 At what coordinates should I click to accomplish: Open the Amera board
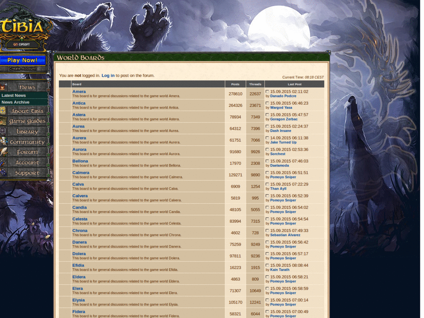79,92
